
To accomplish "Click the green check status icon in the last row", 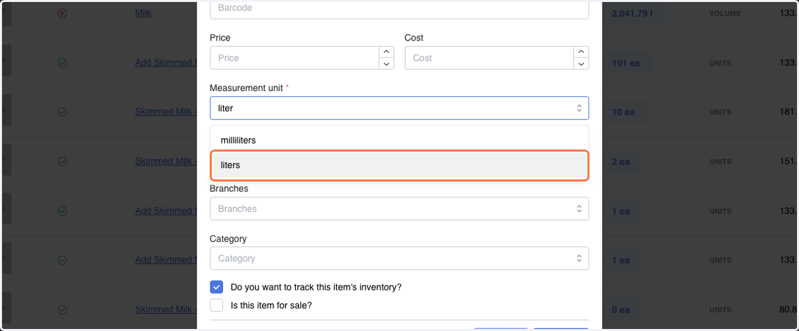I will pos(62,310).
